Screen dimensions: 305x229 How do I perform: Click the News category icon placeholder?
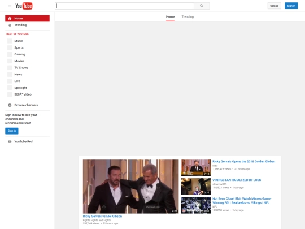(x=10, y=75)
